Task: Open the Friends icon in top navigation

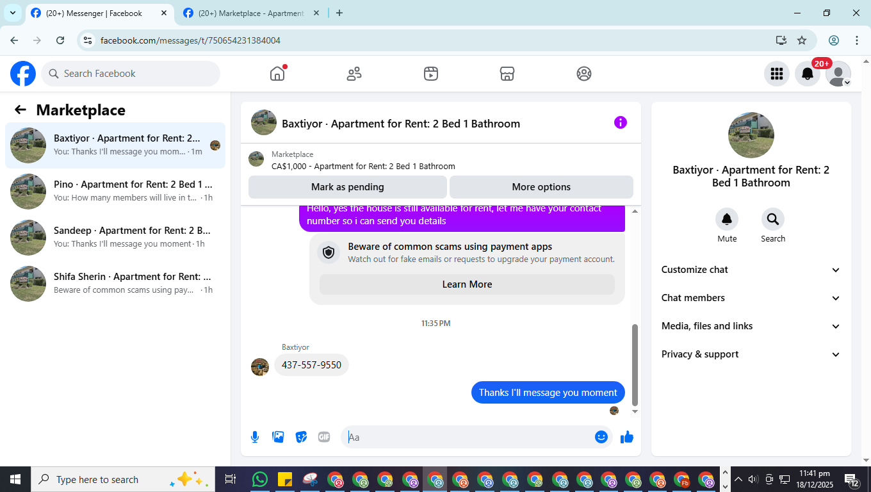Action: coord(354,74)
